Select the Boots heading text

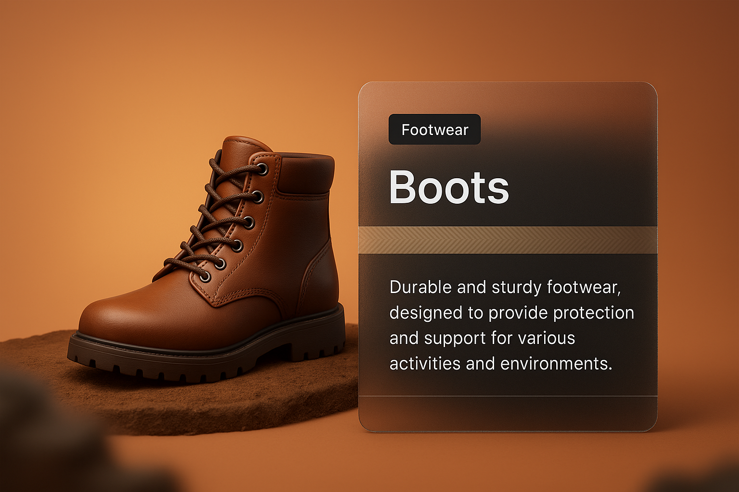(x=448, y=187)
